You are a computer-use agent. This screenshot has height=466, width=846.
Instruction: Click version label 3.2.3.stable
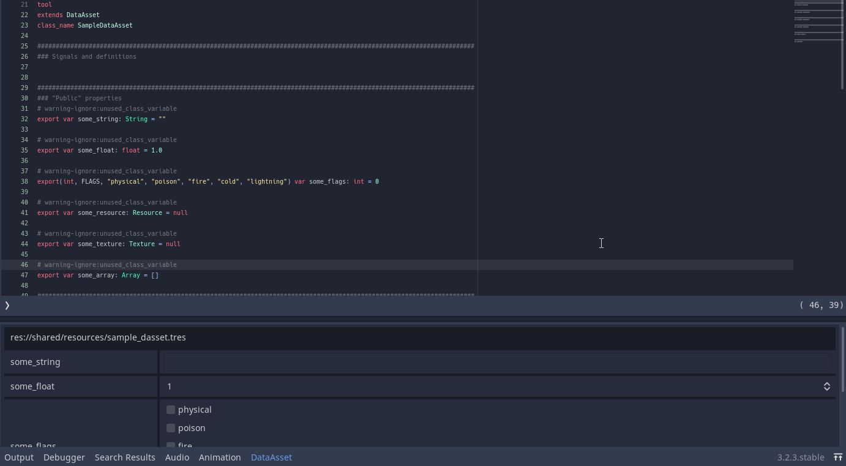tap(801, 457)
